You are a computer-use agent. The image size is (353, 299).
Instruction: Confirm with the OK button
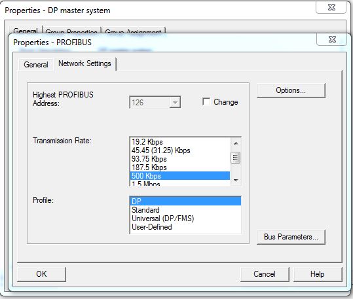click(x=41, y=274)
